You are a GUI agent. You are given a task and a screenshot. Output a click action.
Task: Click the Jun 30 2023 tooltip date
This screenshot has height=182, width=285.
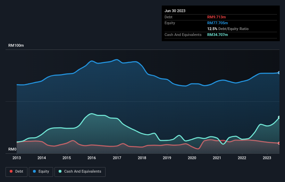point(175,11)
